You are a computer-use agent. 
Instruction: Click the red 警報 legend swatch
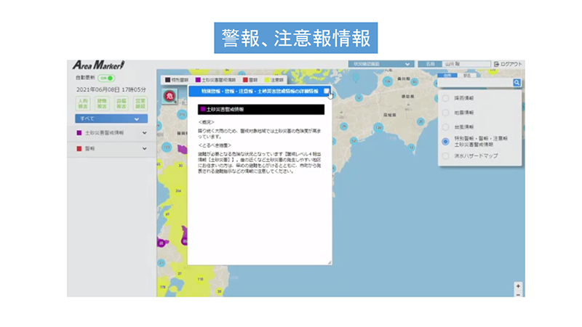pyautogui.click(x=245, y=80)
